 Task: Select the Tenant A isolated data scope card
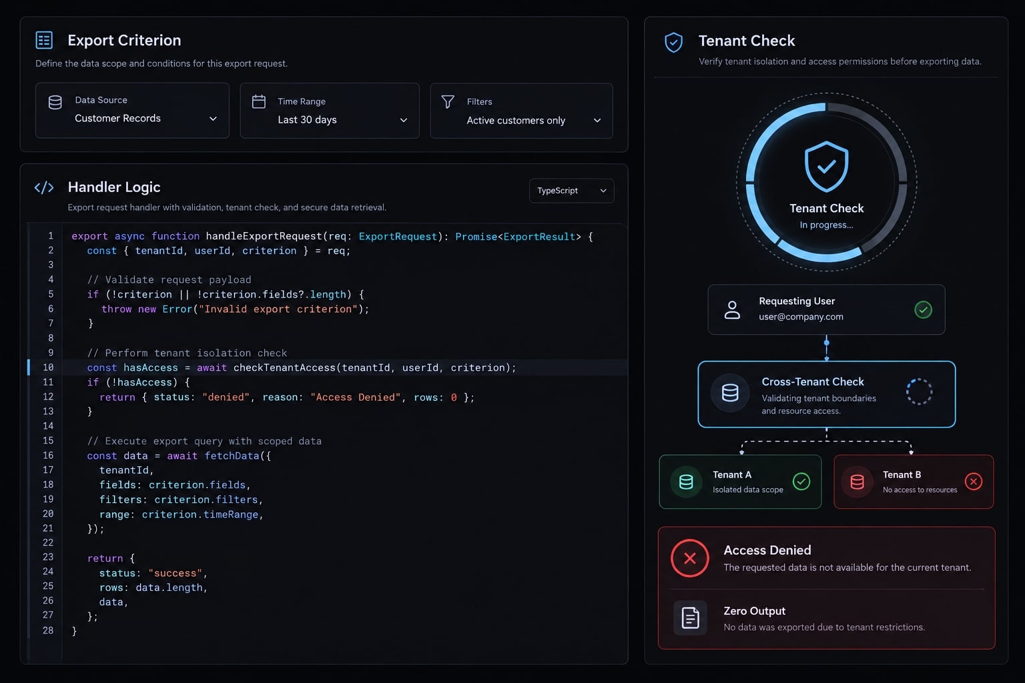740,482
